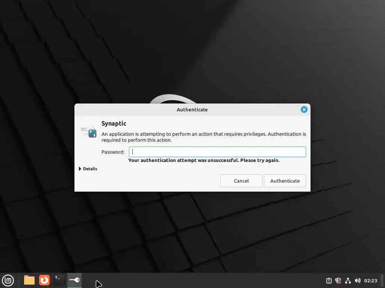385x288 pixels.
Task: Click the Synaptic heading text
Action: tap(114, 124)
